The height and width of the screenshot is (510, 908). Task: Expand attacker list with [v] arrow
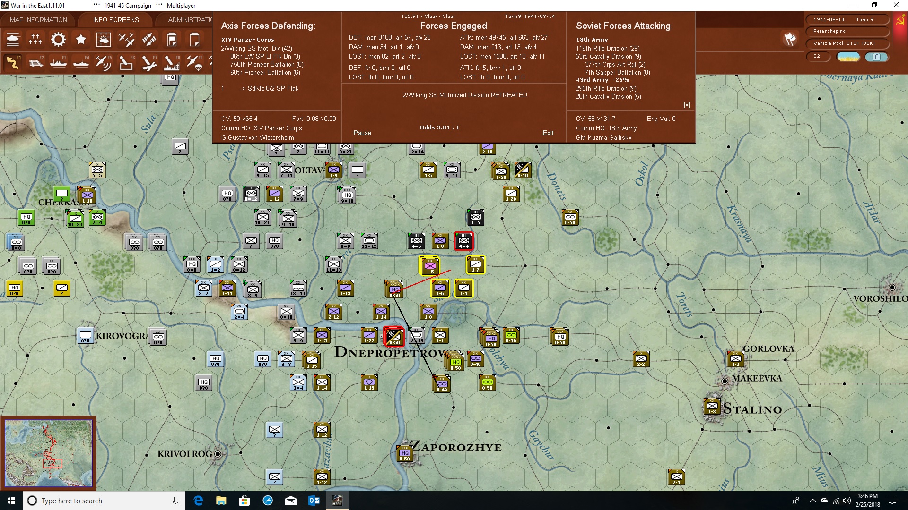coord(687,105)
